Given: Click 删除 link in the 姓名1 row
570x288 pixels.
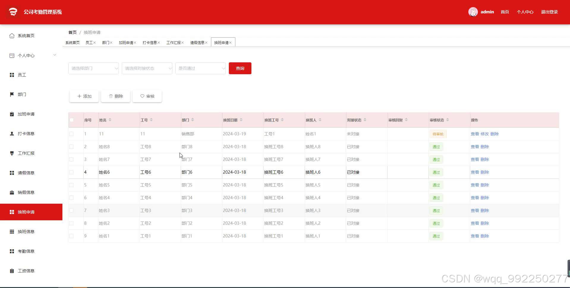Looking at the screenshot, I should point(485,236).
